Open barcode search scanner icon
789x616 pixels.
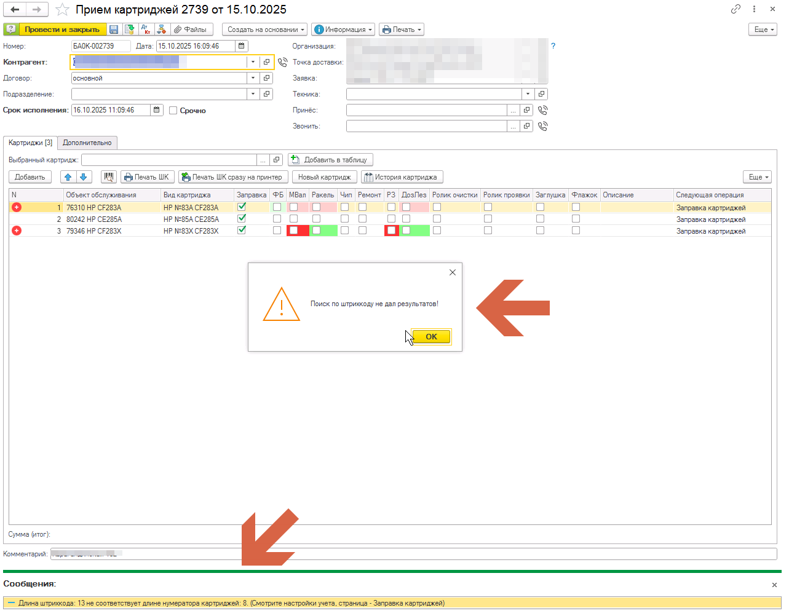tap(109, 177)
